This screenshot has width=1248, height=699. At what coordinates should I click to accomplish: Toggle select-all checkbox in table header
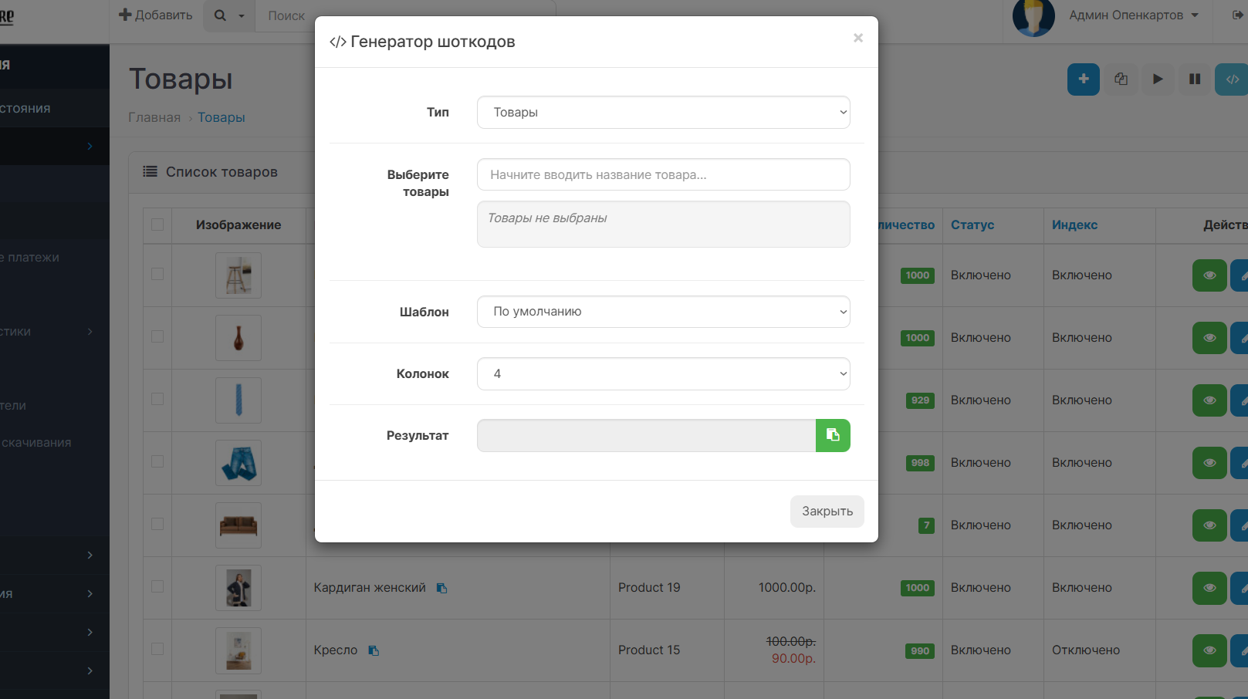click(157, 225)
